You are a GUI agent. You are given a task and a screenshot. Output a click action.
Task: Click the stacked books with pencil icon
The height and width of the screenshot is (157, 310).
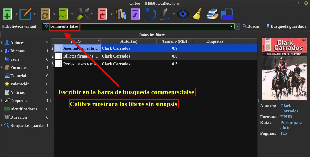click(x=212, y=14)
